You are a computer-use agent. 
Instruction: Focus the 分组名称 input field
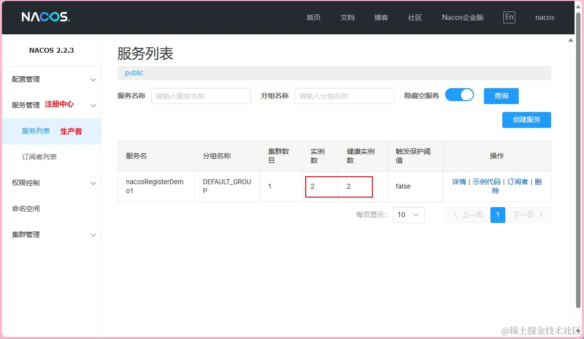[345, 96]
